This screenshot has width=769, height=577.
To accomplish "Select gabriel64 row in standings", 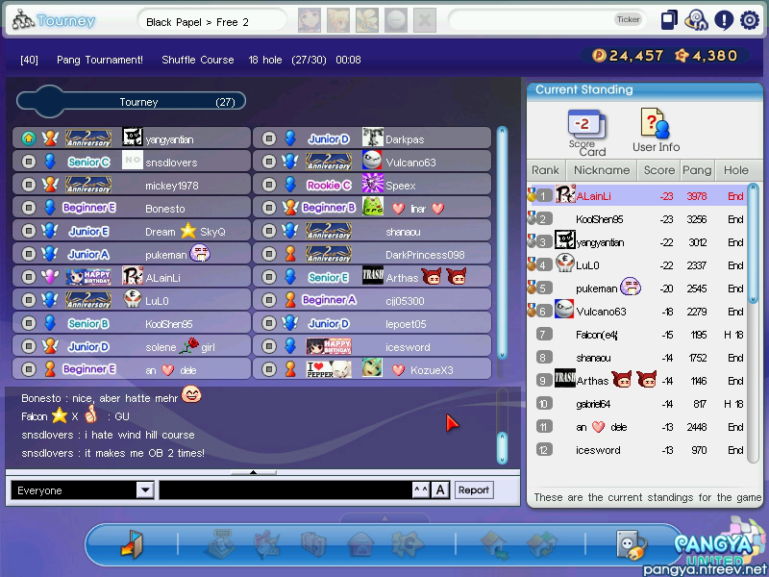I will pyautogui.click(x=636, y=404).
